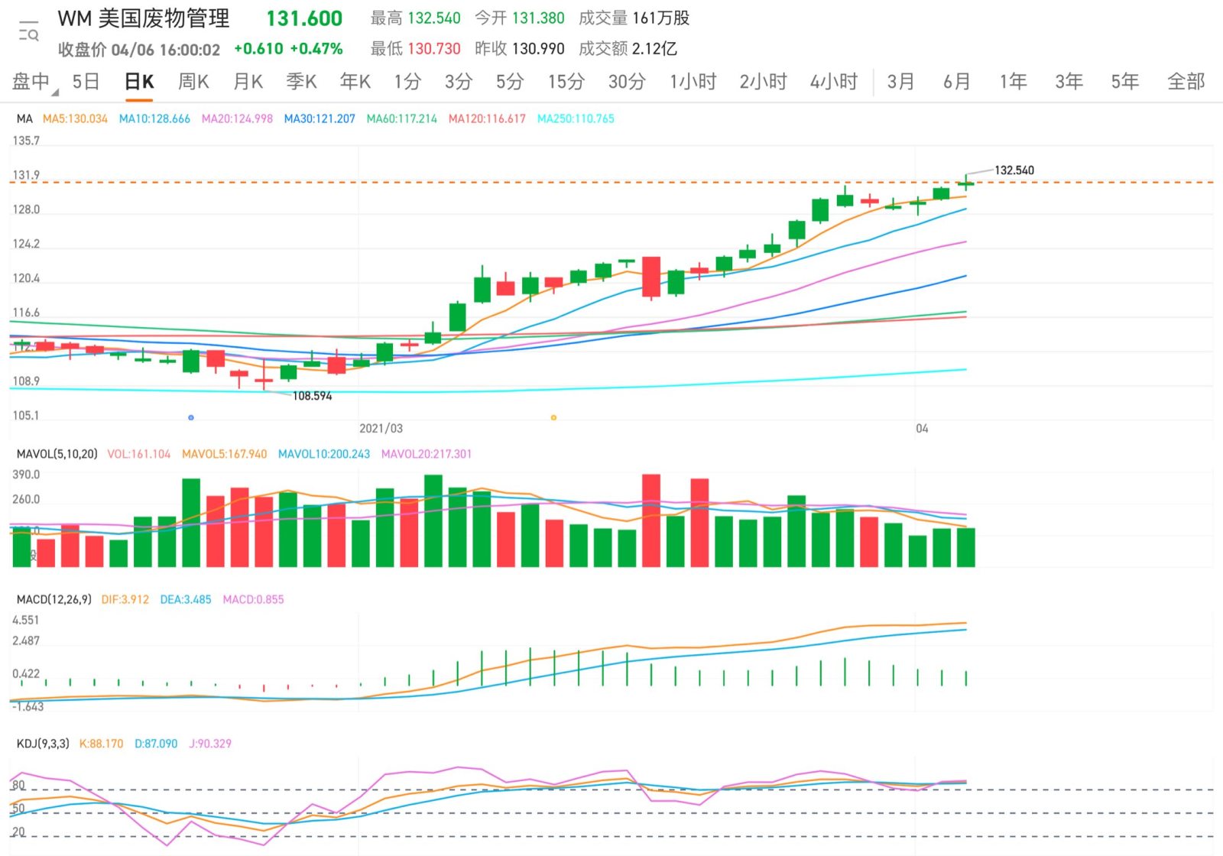Open the stock search list icon
This screenshot has width=1223, height=856.
coord(28,31)
